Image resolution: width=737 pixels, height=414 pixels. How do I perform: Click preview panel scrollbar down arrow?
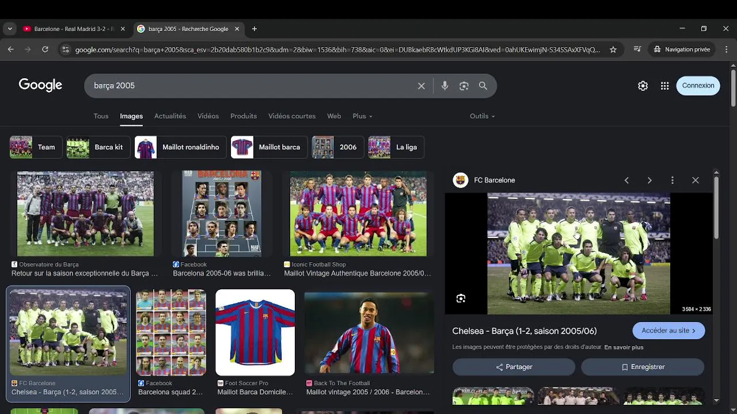coord(716,401)
